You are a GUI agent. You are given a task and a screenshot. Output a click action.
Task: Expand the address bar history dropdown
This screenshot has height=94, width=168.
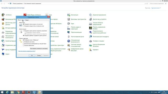coord(145,4)
